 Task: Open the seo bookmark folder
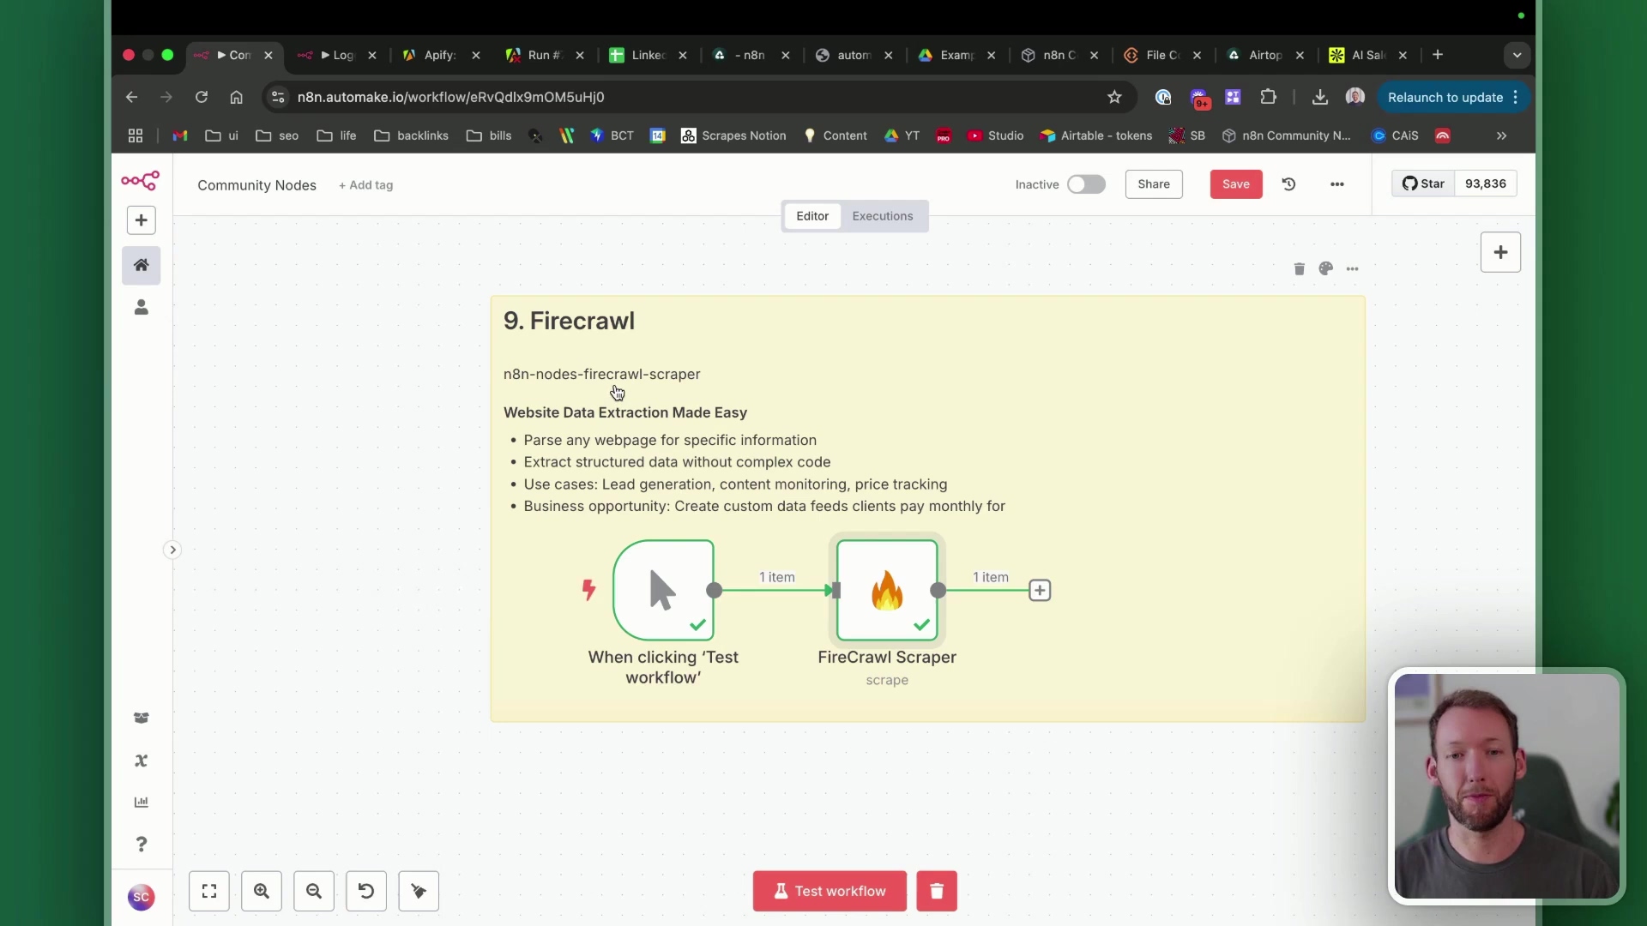coord(277,135)
